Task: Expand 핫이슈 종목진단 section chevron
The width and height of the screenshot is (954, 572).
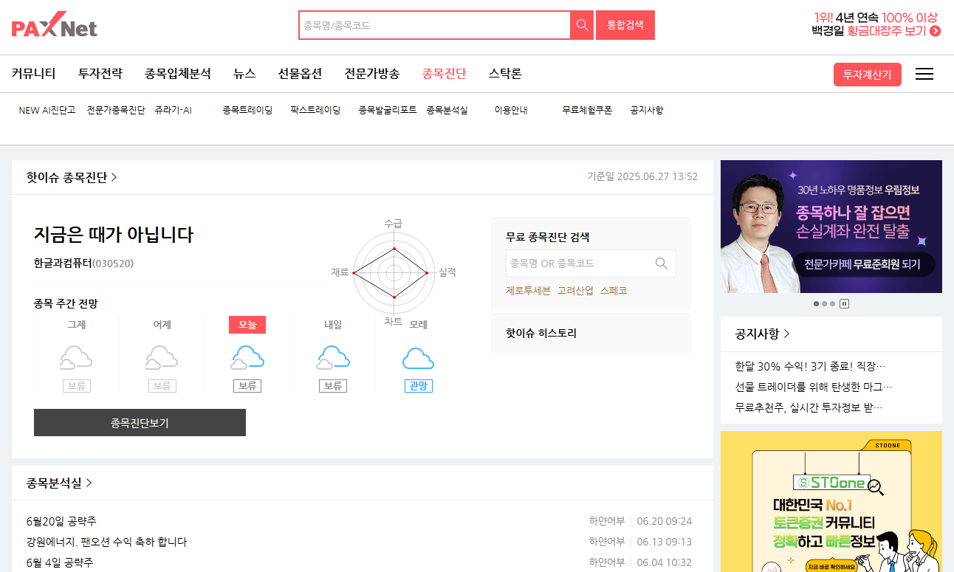Action: click(x=114, y=177)
